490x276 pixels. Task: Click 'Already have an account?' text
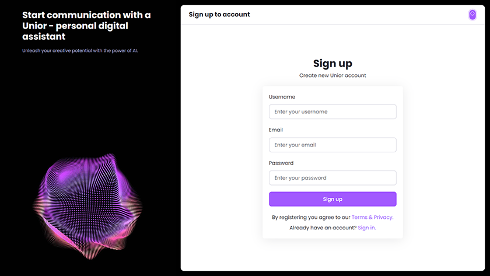323,228
